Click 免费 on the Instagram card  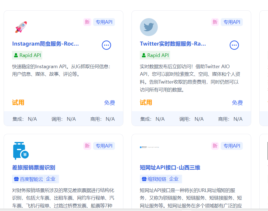[x=110, y=103]
